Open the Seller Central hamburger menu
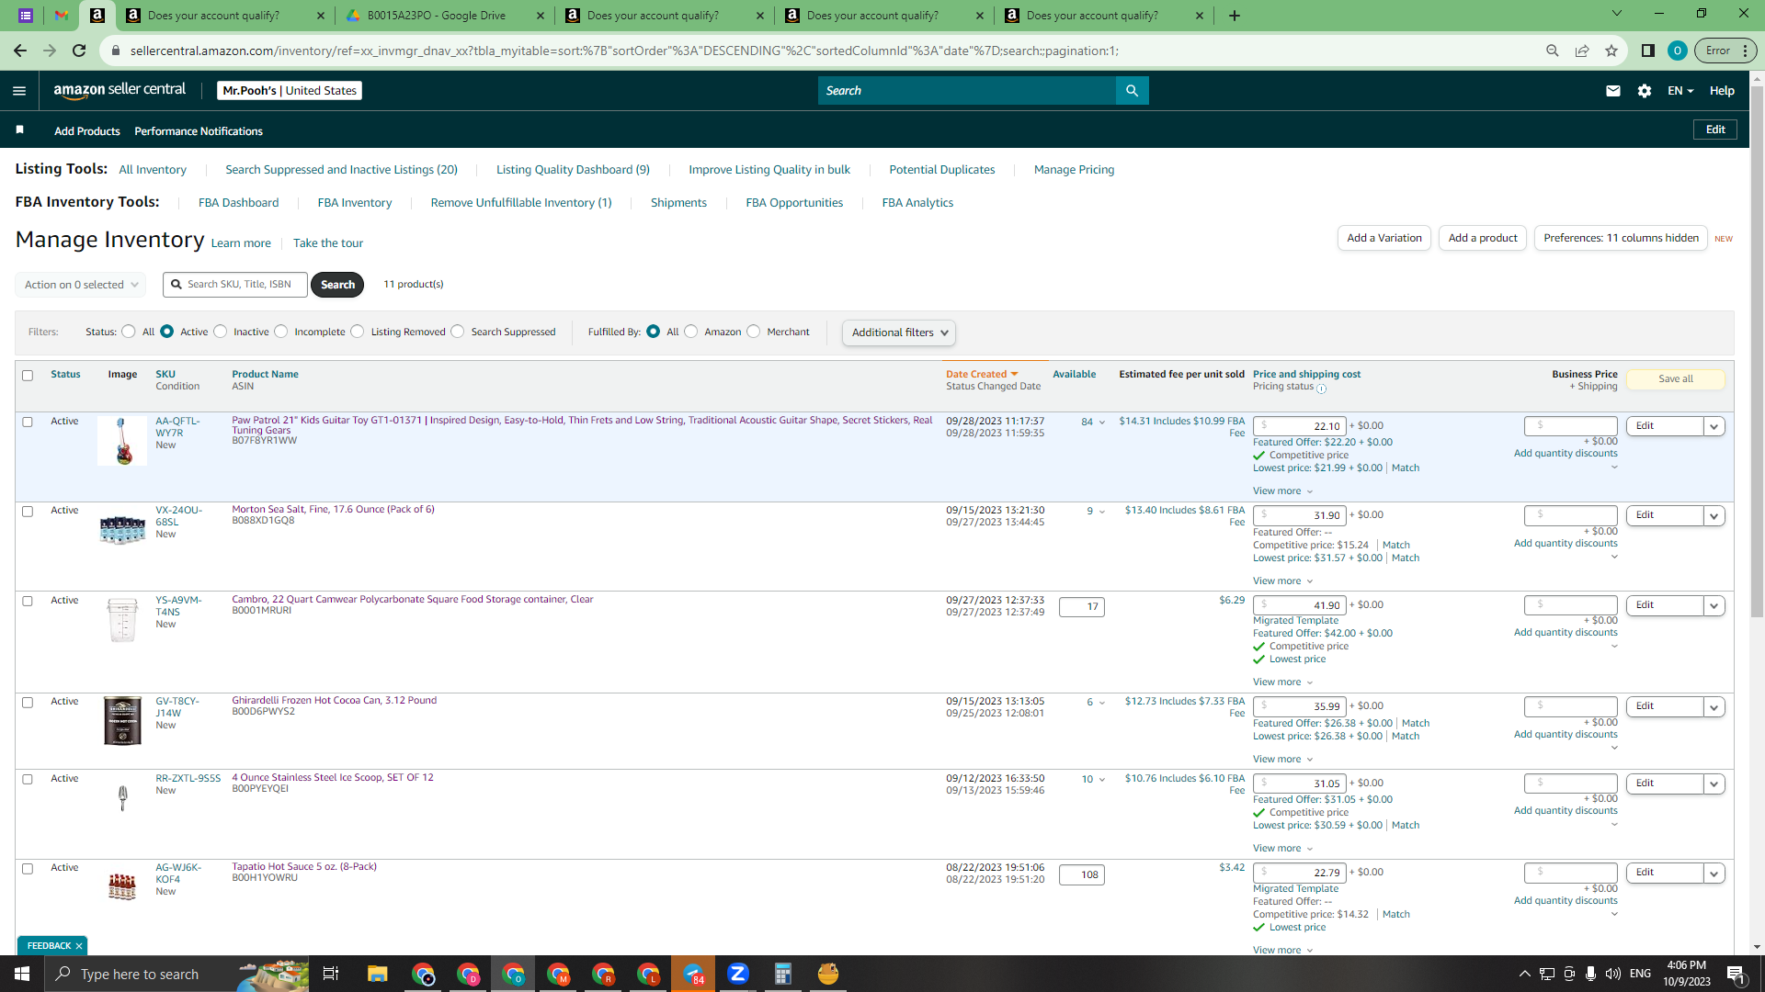The image size is (1765, 992). 19,91
